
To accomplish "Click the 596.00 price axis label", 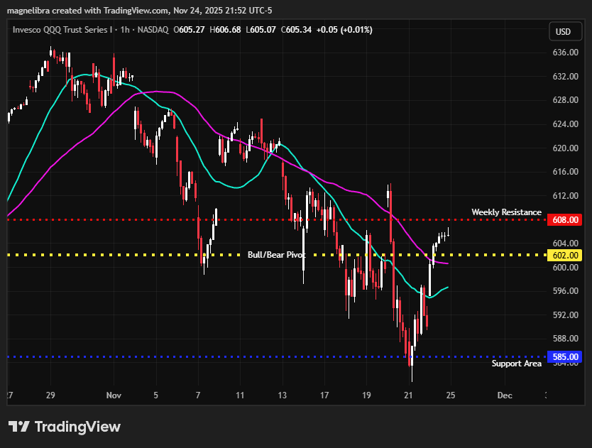I will 565,291.
